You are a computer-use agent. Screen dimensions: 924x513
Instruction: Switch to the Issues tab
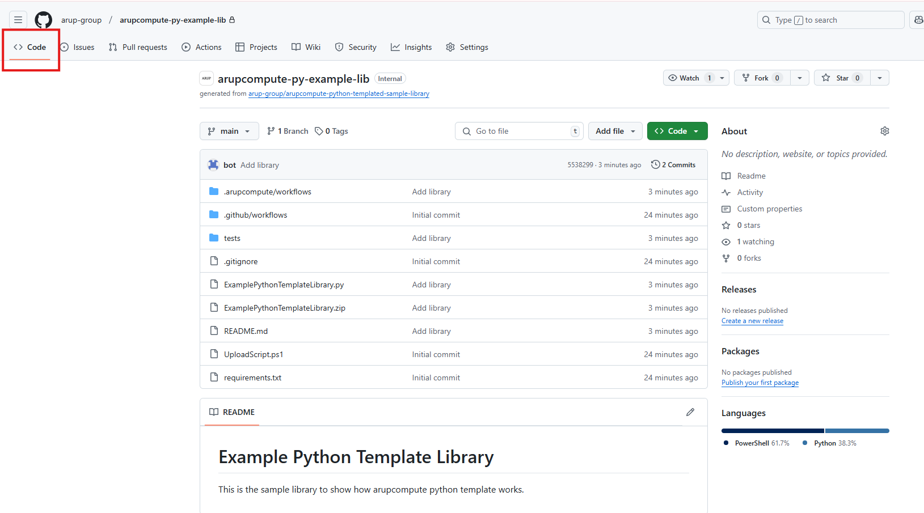click(x=77, y=47)
